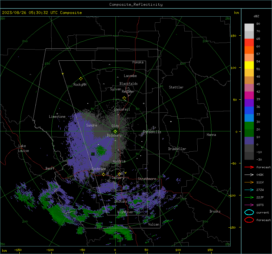Click the Vulcan city label
The image size is (272, 254).
click(x=154, y=224)
